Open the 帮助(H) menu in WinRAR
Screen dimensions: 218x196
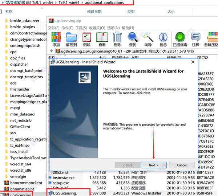[x=128, y=28]
